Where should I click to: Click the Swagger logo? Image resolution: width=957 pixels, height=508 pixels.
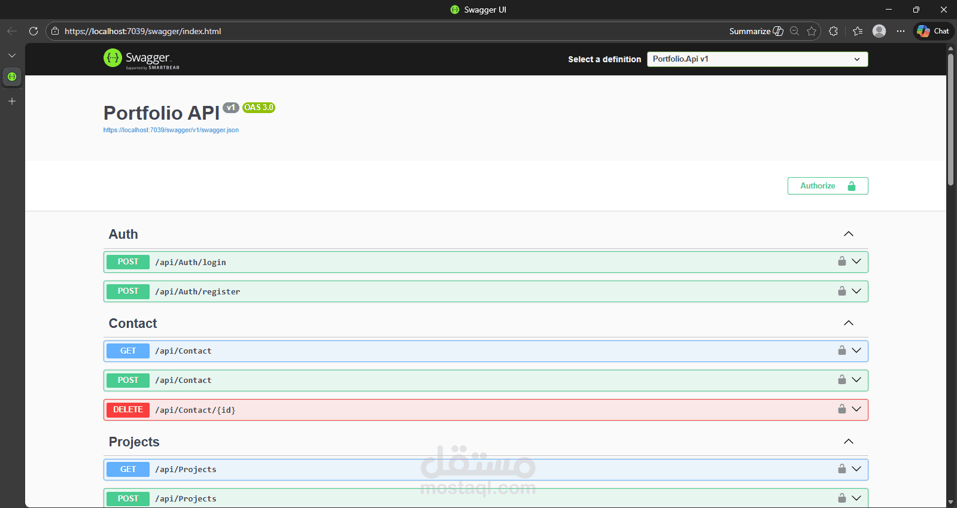pos(141,59)
